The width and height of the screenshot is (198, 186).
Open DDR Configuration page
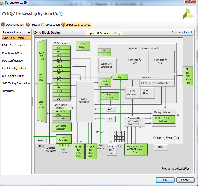(x=13, y=76)
